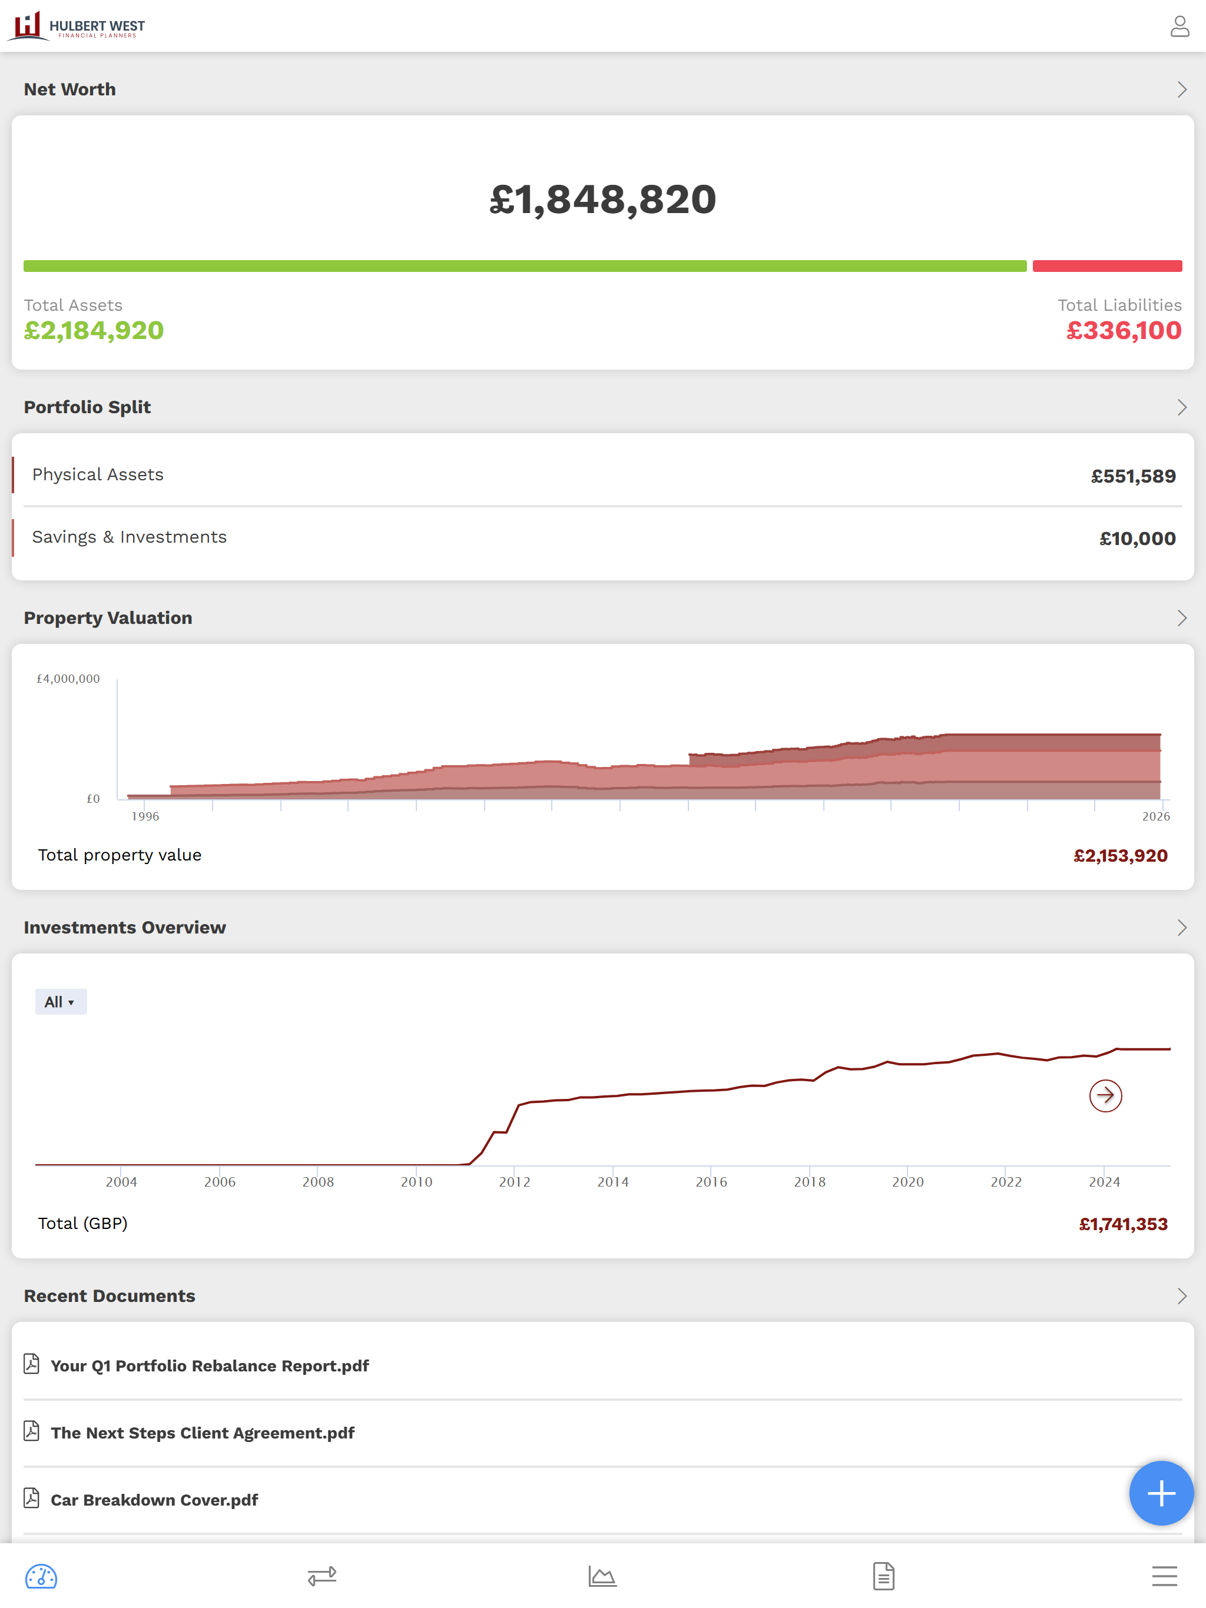Open the chart tab in bottom bar
1206x1608 pixels.
point(602,1576)
